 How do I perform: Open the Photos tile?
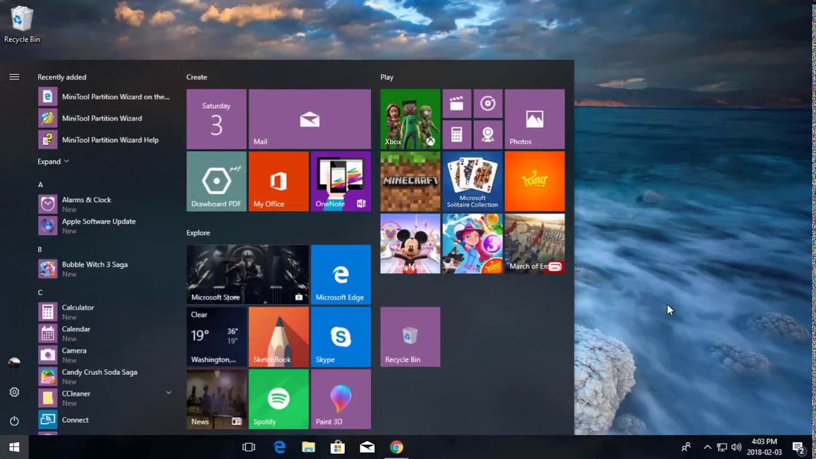(x=534, y=119)
